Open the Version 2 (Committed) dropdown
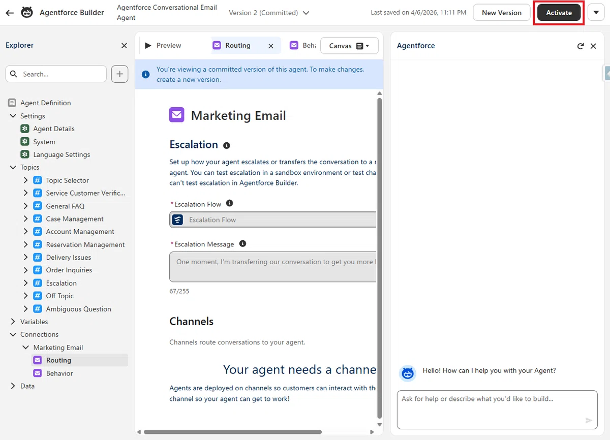 coord(269,13)
